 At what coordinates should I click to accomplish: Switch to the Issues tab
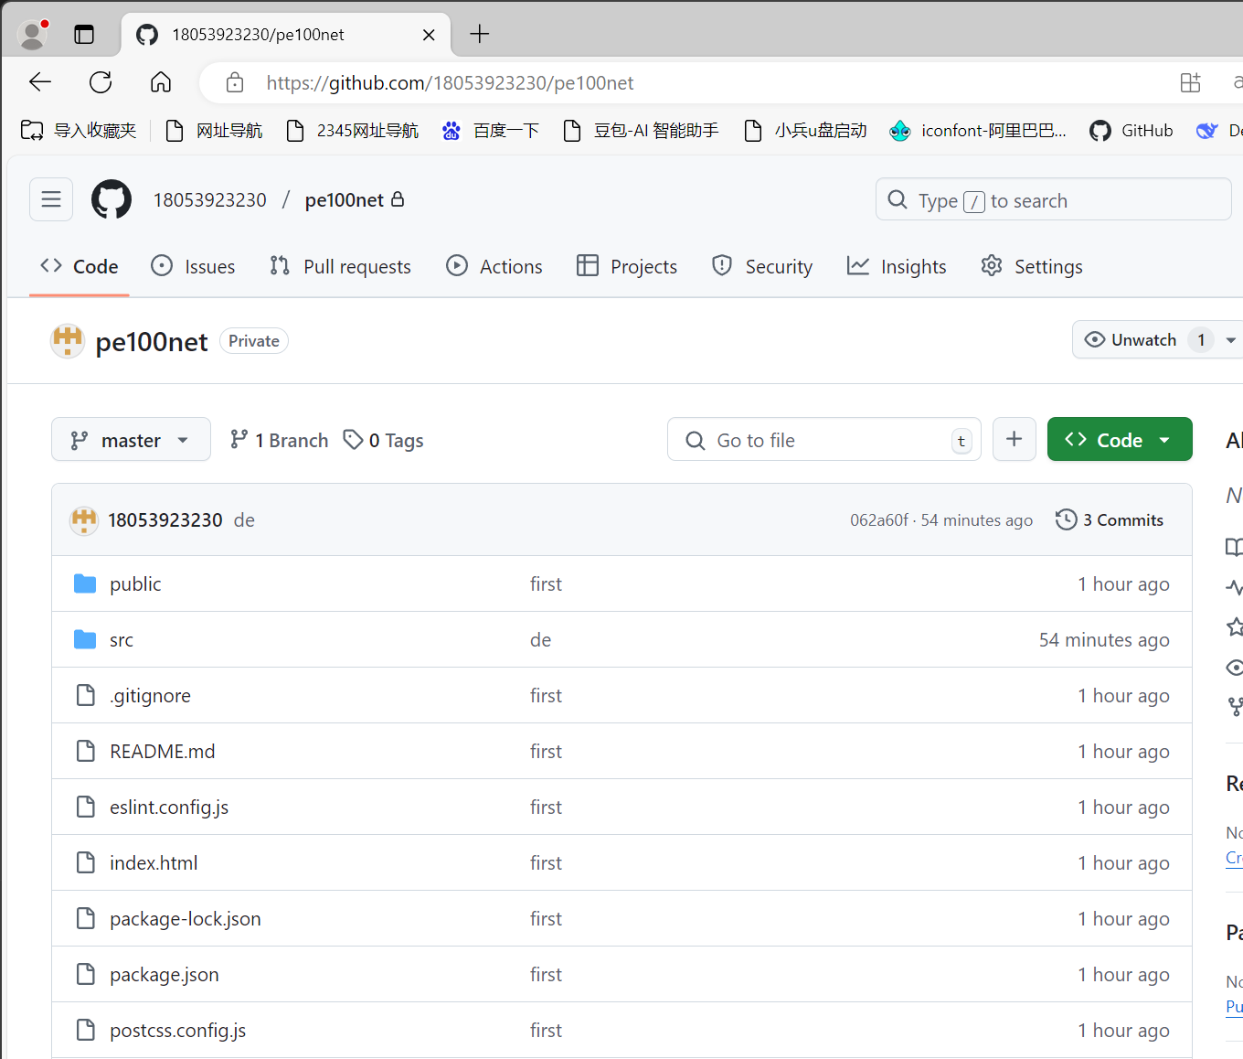[193, 266]
